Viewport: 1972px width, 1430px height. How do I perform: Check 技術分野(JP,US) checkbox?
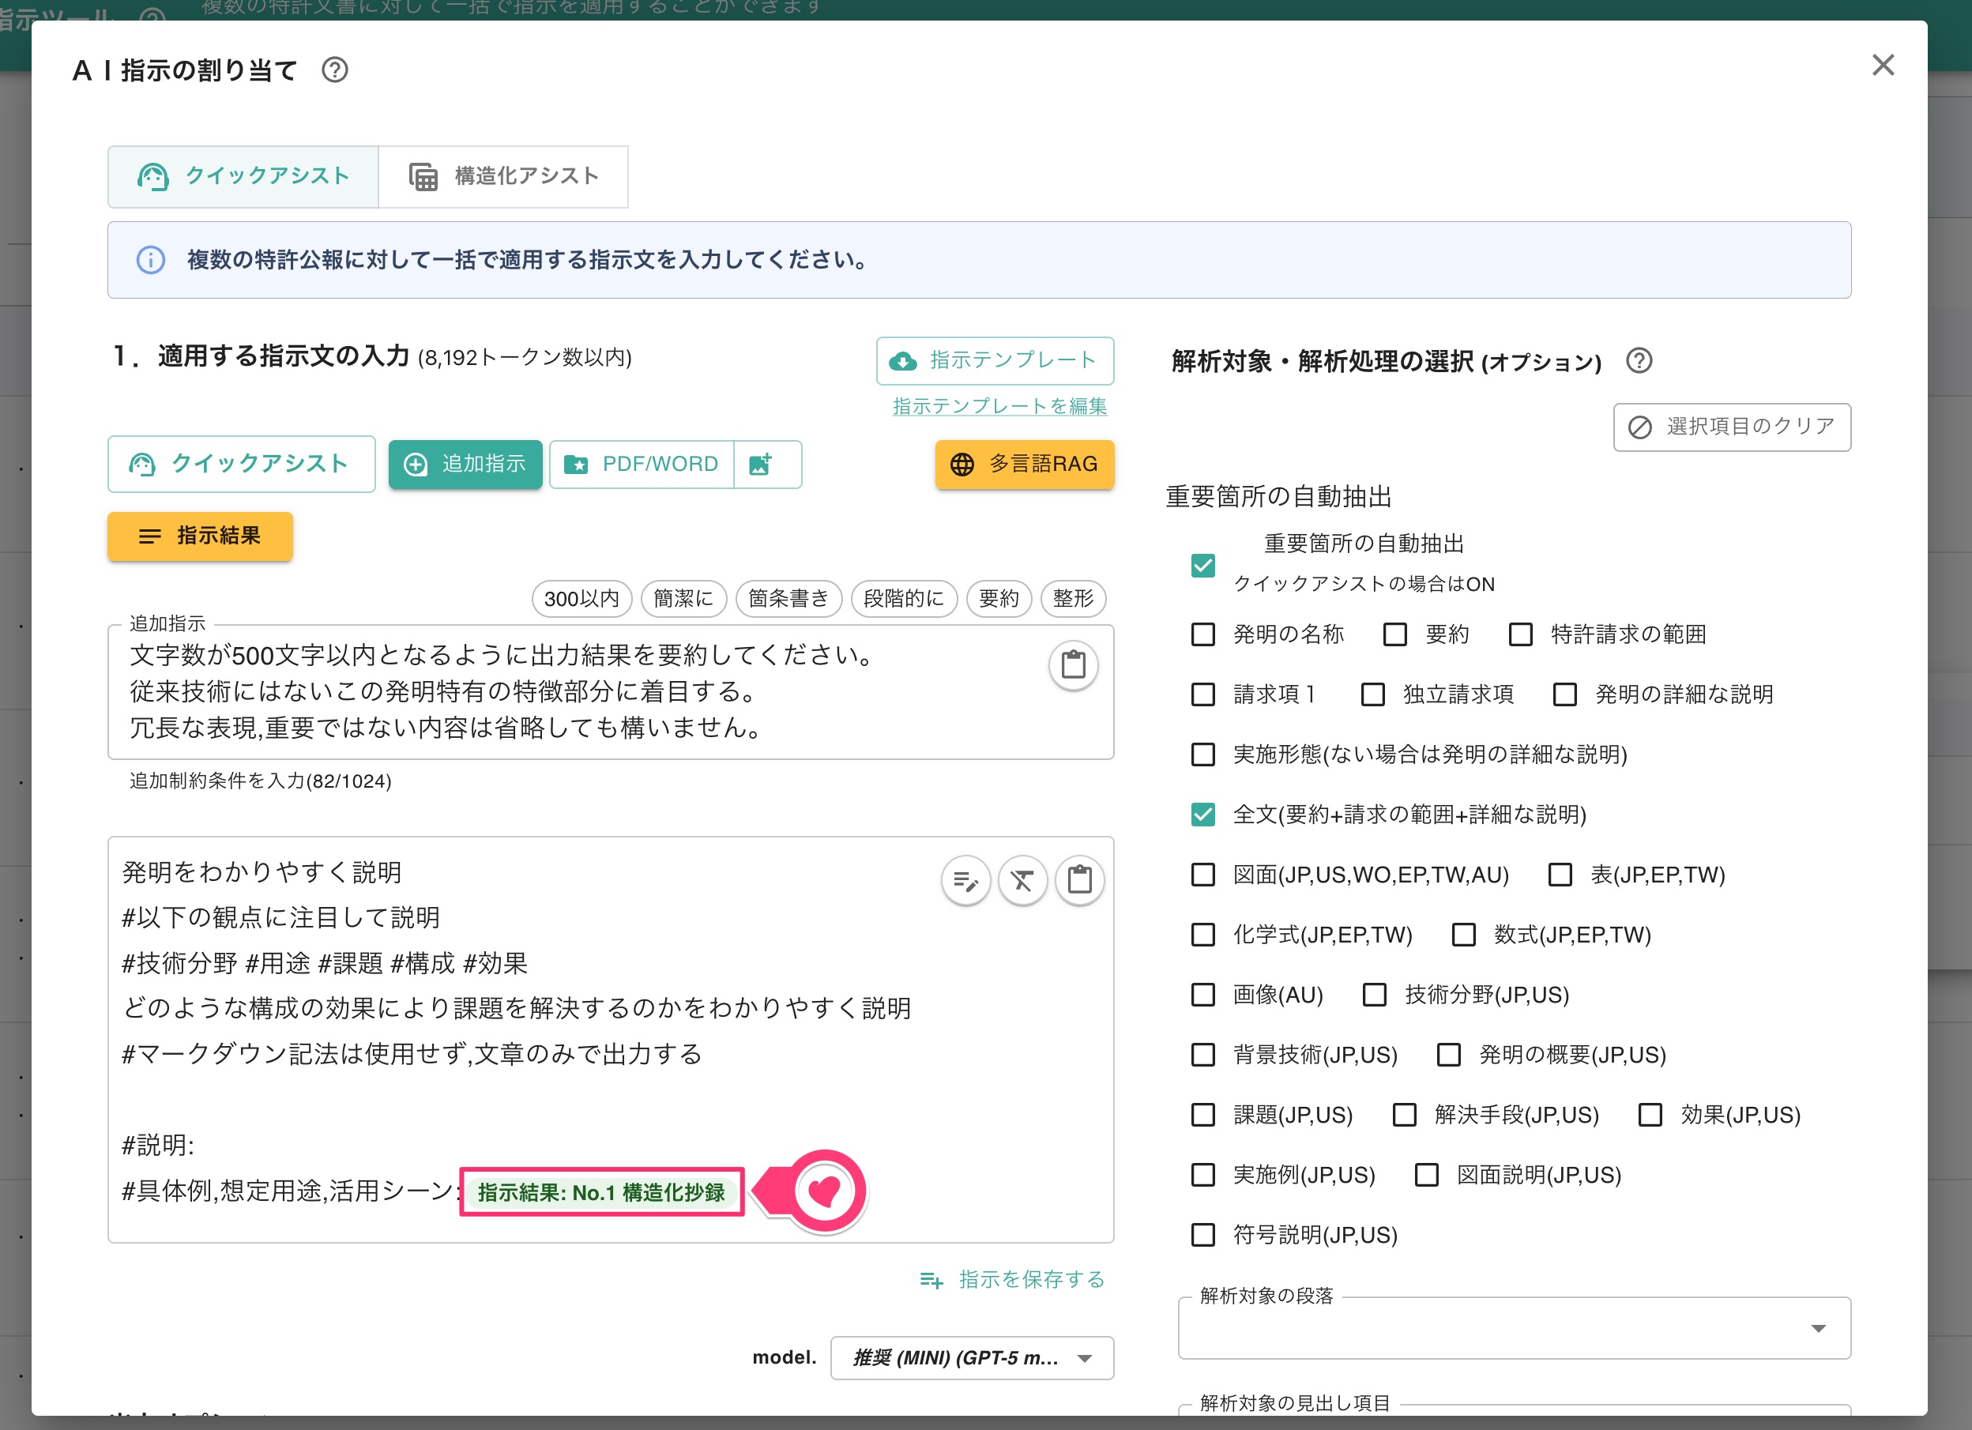(x=1374, y=995)
